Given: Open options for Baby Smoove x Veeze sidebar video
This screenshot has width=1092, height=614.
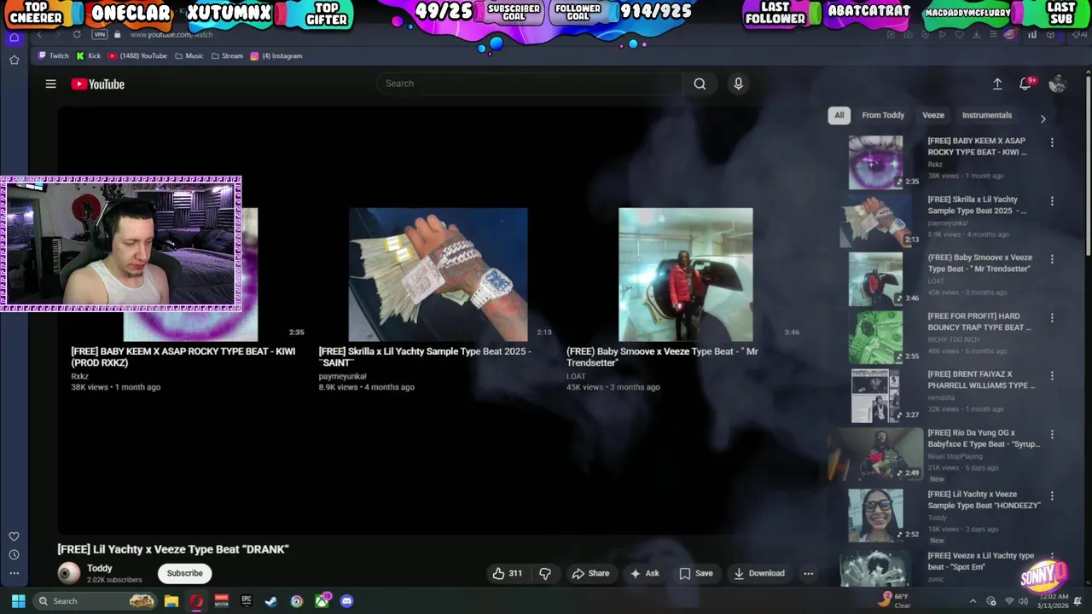Looking at the screenshot, I should [1052, 259].
